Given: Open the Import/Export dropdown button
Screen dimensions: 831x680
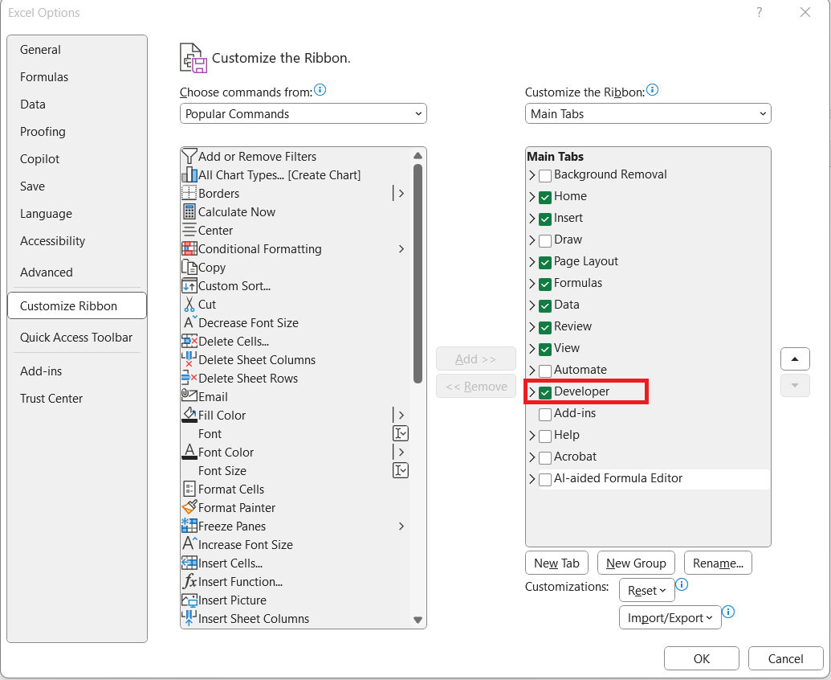Looking at the screenshot, I should coord(670,617).
